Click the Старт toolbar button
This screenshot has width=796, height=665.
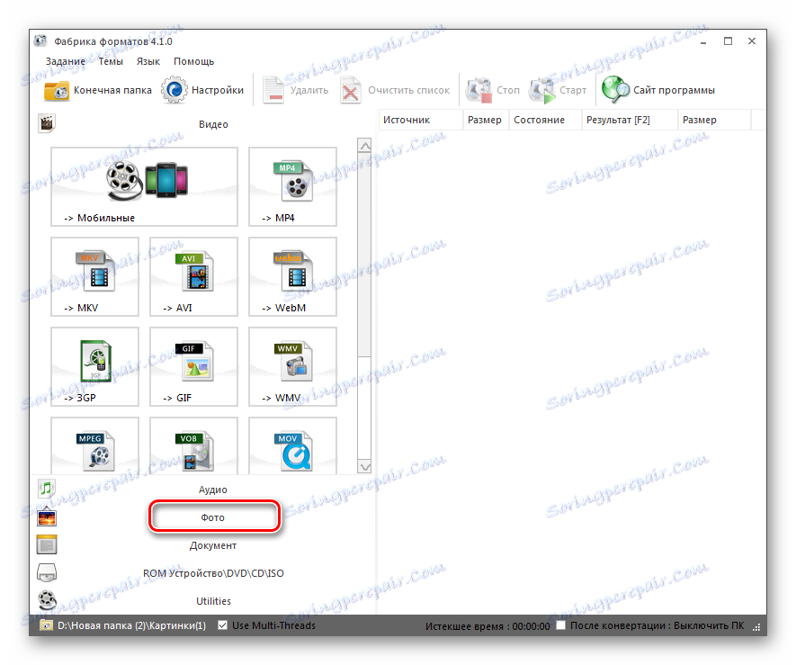(558, 90)
